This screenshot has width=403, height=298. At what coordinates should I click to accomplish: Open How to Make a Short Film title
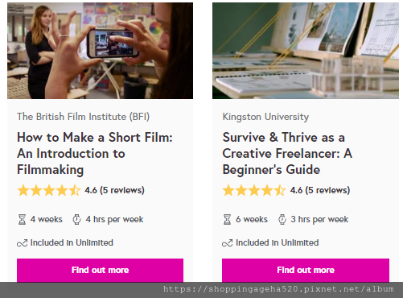click(95, 154)
